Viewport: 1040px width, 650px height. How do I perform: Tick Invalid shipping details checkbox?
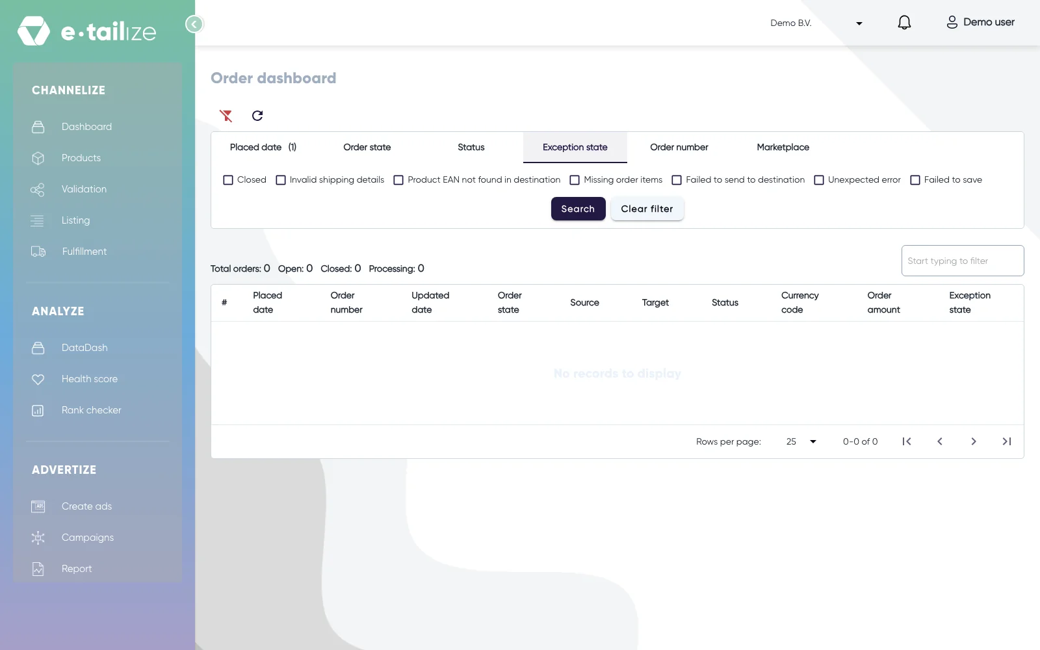click(x=281, y=180)
